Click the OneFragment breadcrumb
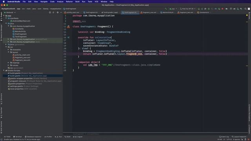This screenshot has height=141, width=251. point(70,9)
